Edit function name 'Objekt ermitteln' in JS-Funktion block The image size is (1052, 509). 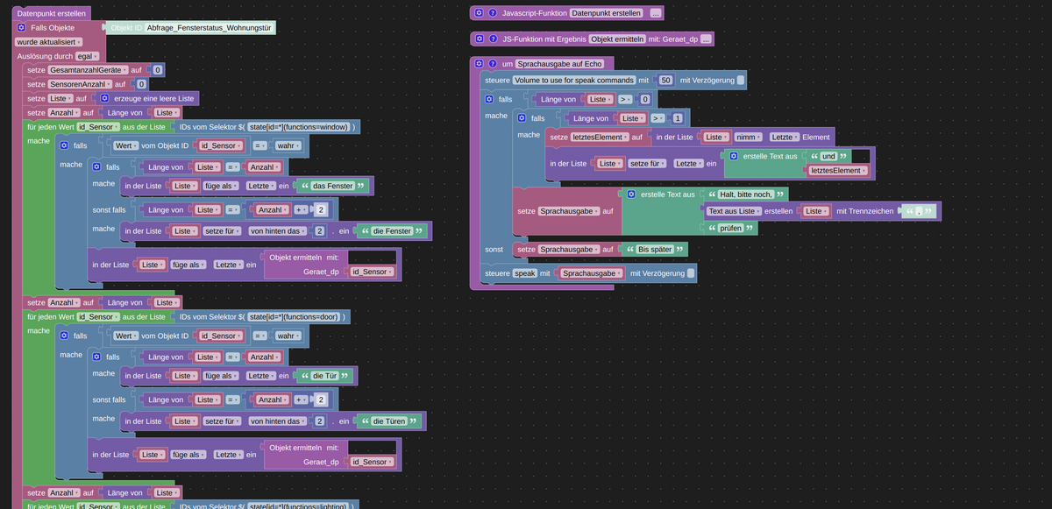616,39
